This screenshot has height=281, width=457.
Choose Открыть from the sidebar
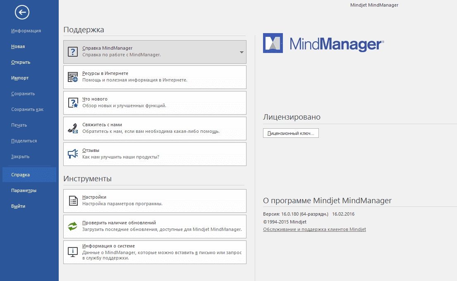click(x=21, y=62)
